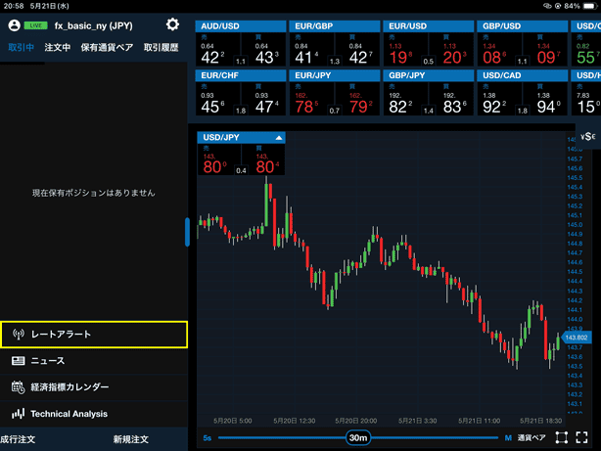Tap the 143.802 current price marker

click(577, 338)
